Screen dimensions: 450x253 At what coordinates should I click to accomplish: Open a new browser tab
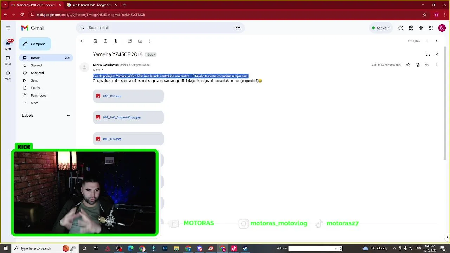(124, 5)
